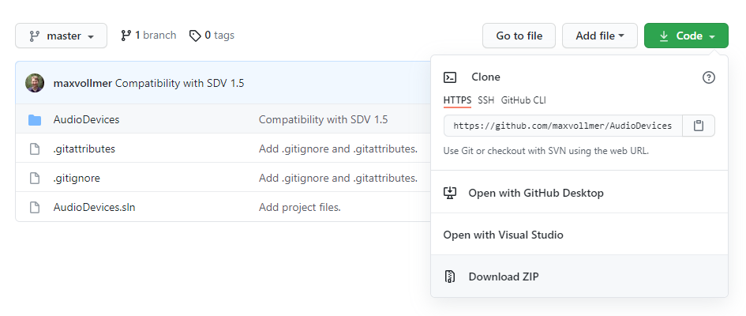Open the .gitattributes row's commit message
Viewport: 746px width, 316px height.
click(339, 149)
